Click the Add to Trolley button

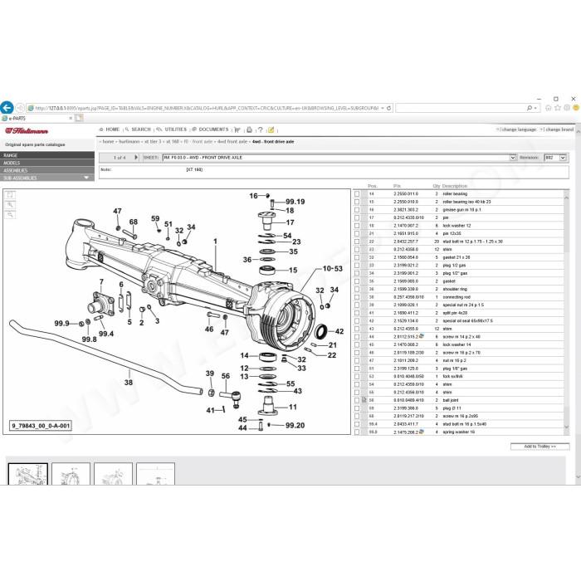pyautogui.click(x=539, y=447)
